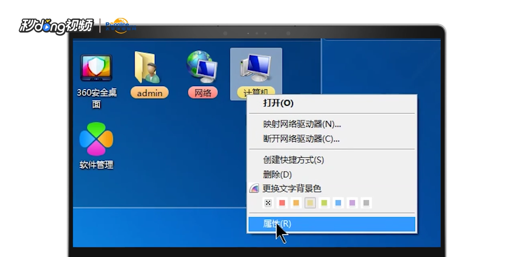Pick the gray background color swatch
513x257 pixels.
[x=366, y=203]
